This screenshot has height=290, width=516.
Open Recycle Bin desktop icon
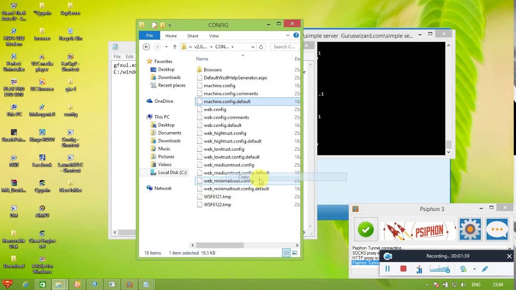71,35
